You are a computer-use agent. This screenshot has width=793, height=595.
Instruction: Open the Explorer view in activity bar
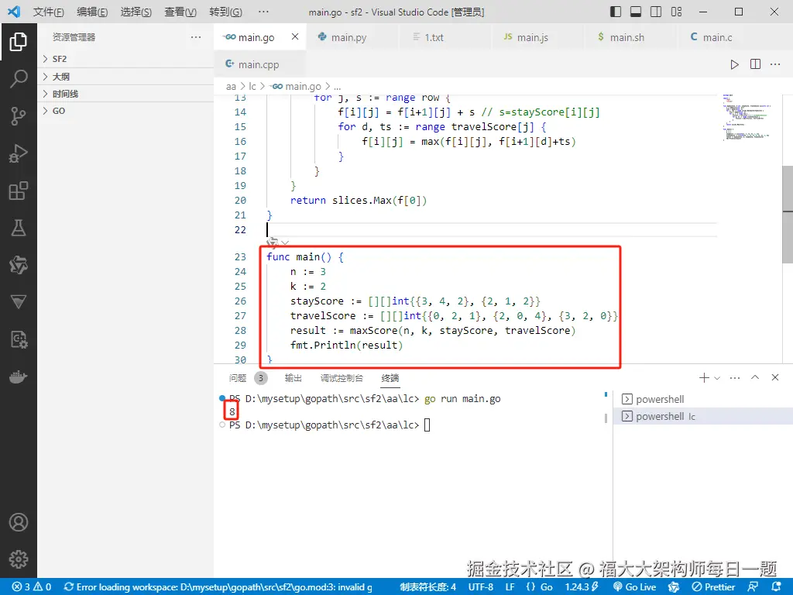19,42
